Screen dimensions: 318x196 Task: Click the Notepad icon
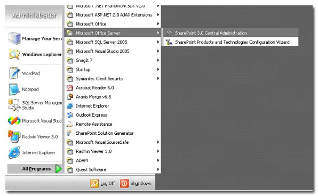[14, 89]
